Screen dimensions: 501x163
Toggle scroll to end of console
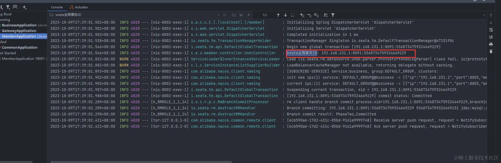491,37
